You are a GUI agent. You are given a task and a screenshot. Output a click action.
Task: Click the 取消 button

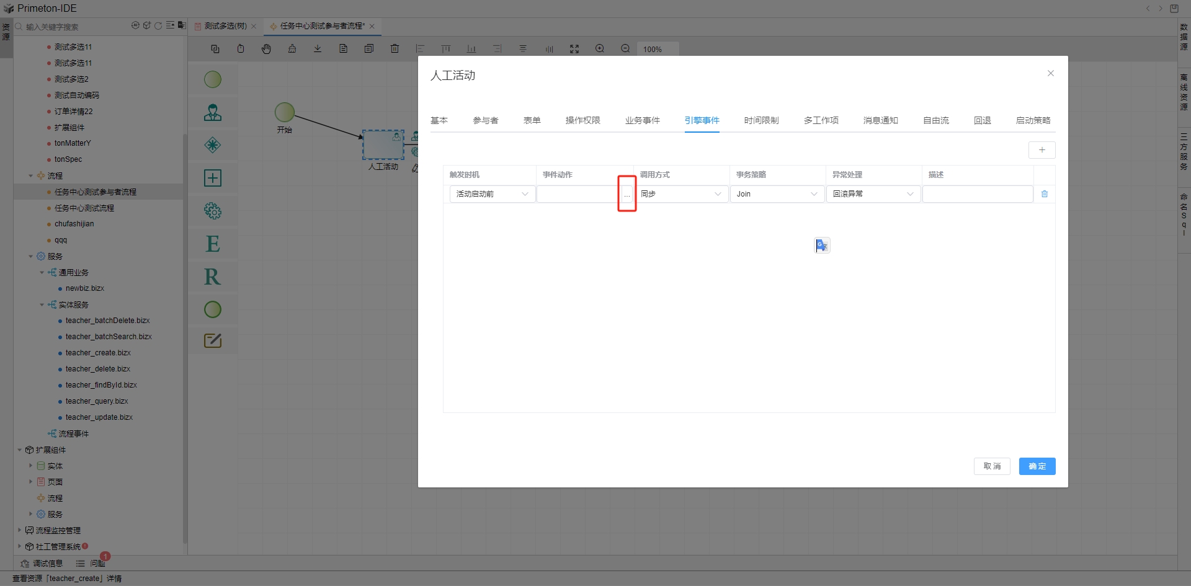pyautogui.click(x=991, y=466)
